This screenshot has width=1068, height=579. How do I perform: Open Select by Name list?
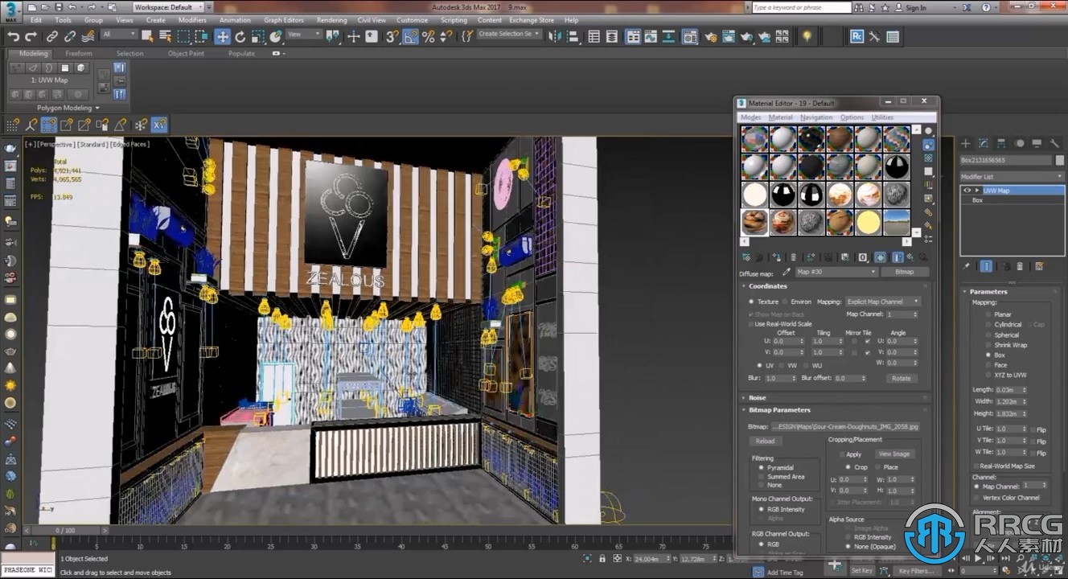[x=165, y=36]
